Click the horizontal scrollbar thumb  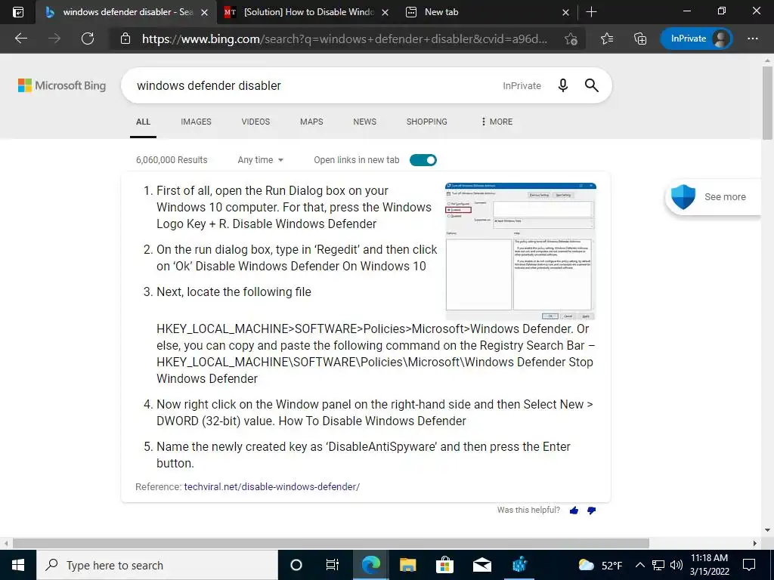click(x=331, y=543)
